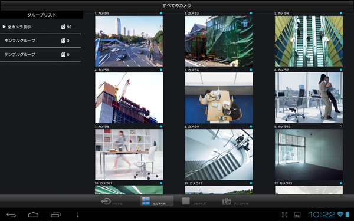Tap the battery status icon
The image size is (354, 221).
click(348, 215)
